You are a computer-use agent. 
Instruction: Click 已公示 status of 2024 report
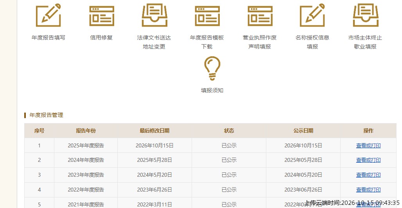[229, 160]
